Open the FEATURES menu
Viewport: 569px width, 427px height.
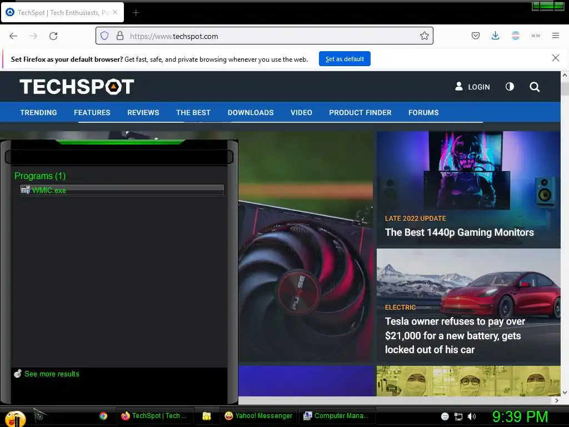(92, 112)
